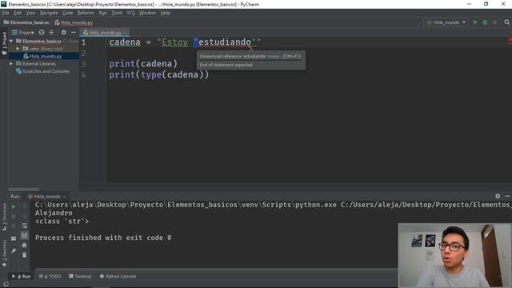Open the Navigate menu
The width and height of the screenshot is (512, 288).
pos(49,13)
